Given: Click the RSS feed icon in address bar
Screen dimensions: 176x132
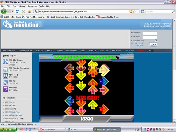Looking at the screenshot, I should 131,11.
